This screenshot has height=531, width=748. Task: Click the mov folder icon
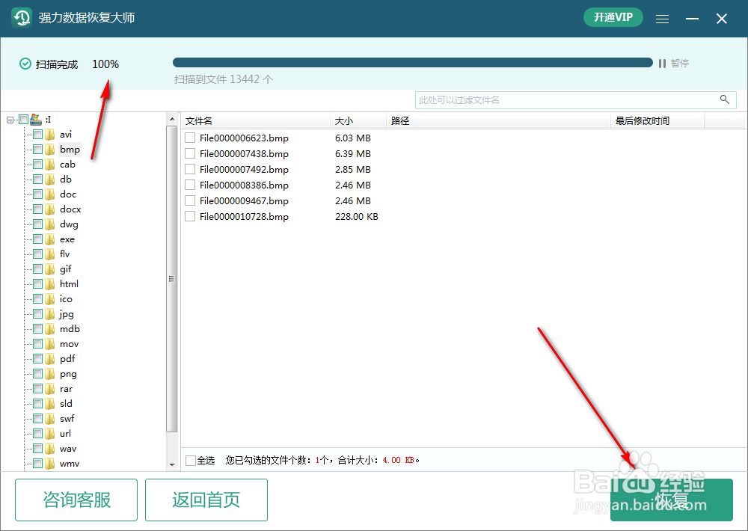pyautogui.click(x=50, y=344)
